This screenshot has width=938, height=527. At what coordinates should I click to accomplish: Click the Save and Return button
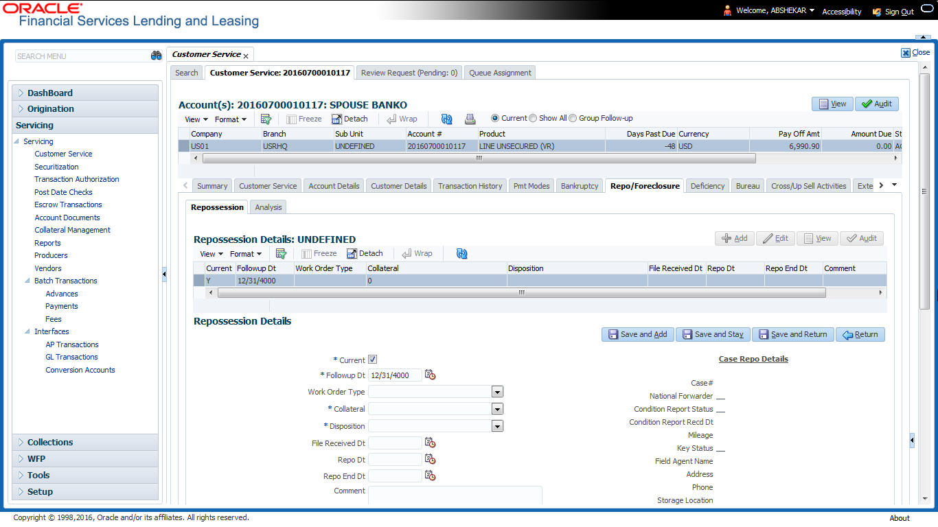pos(793,334)
